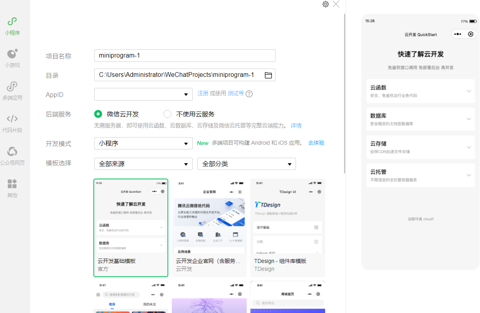Click the 测试号 link
The image size is (480, 313).
[x=236, y=93]
